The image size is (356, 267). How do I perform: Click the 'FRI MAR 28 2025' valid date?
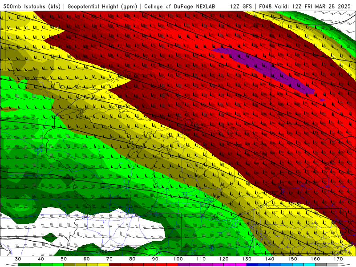(328, 6)
